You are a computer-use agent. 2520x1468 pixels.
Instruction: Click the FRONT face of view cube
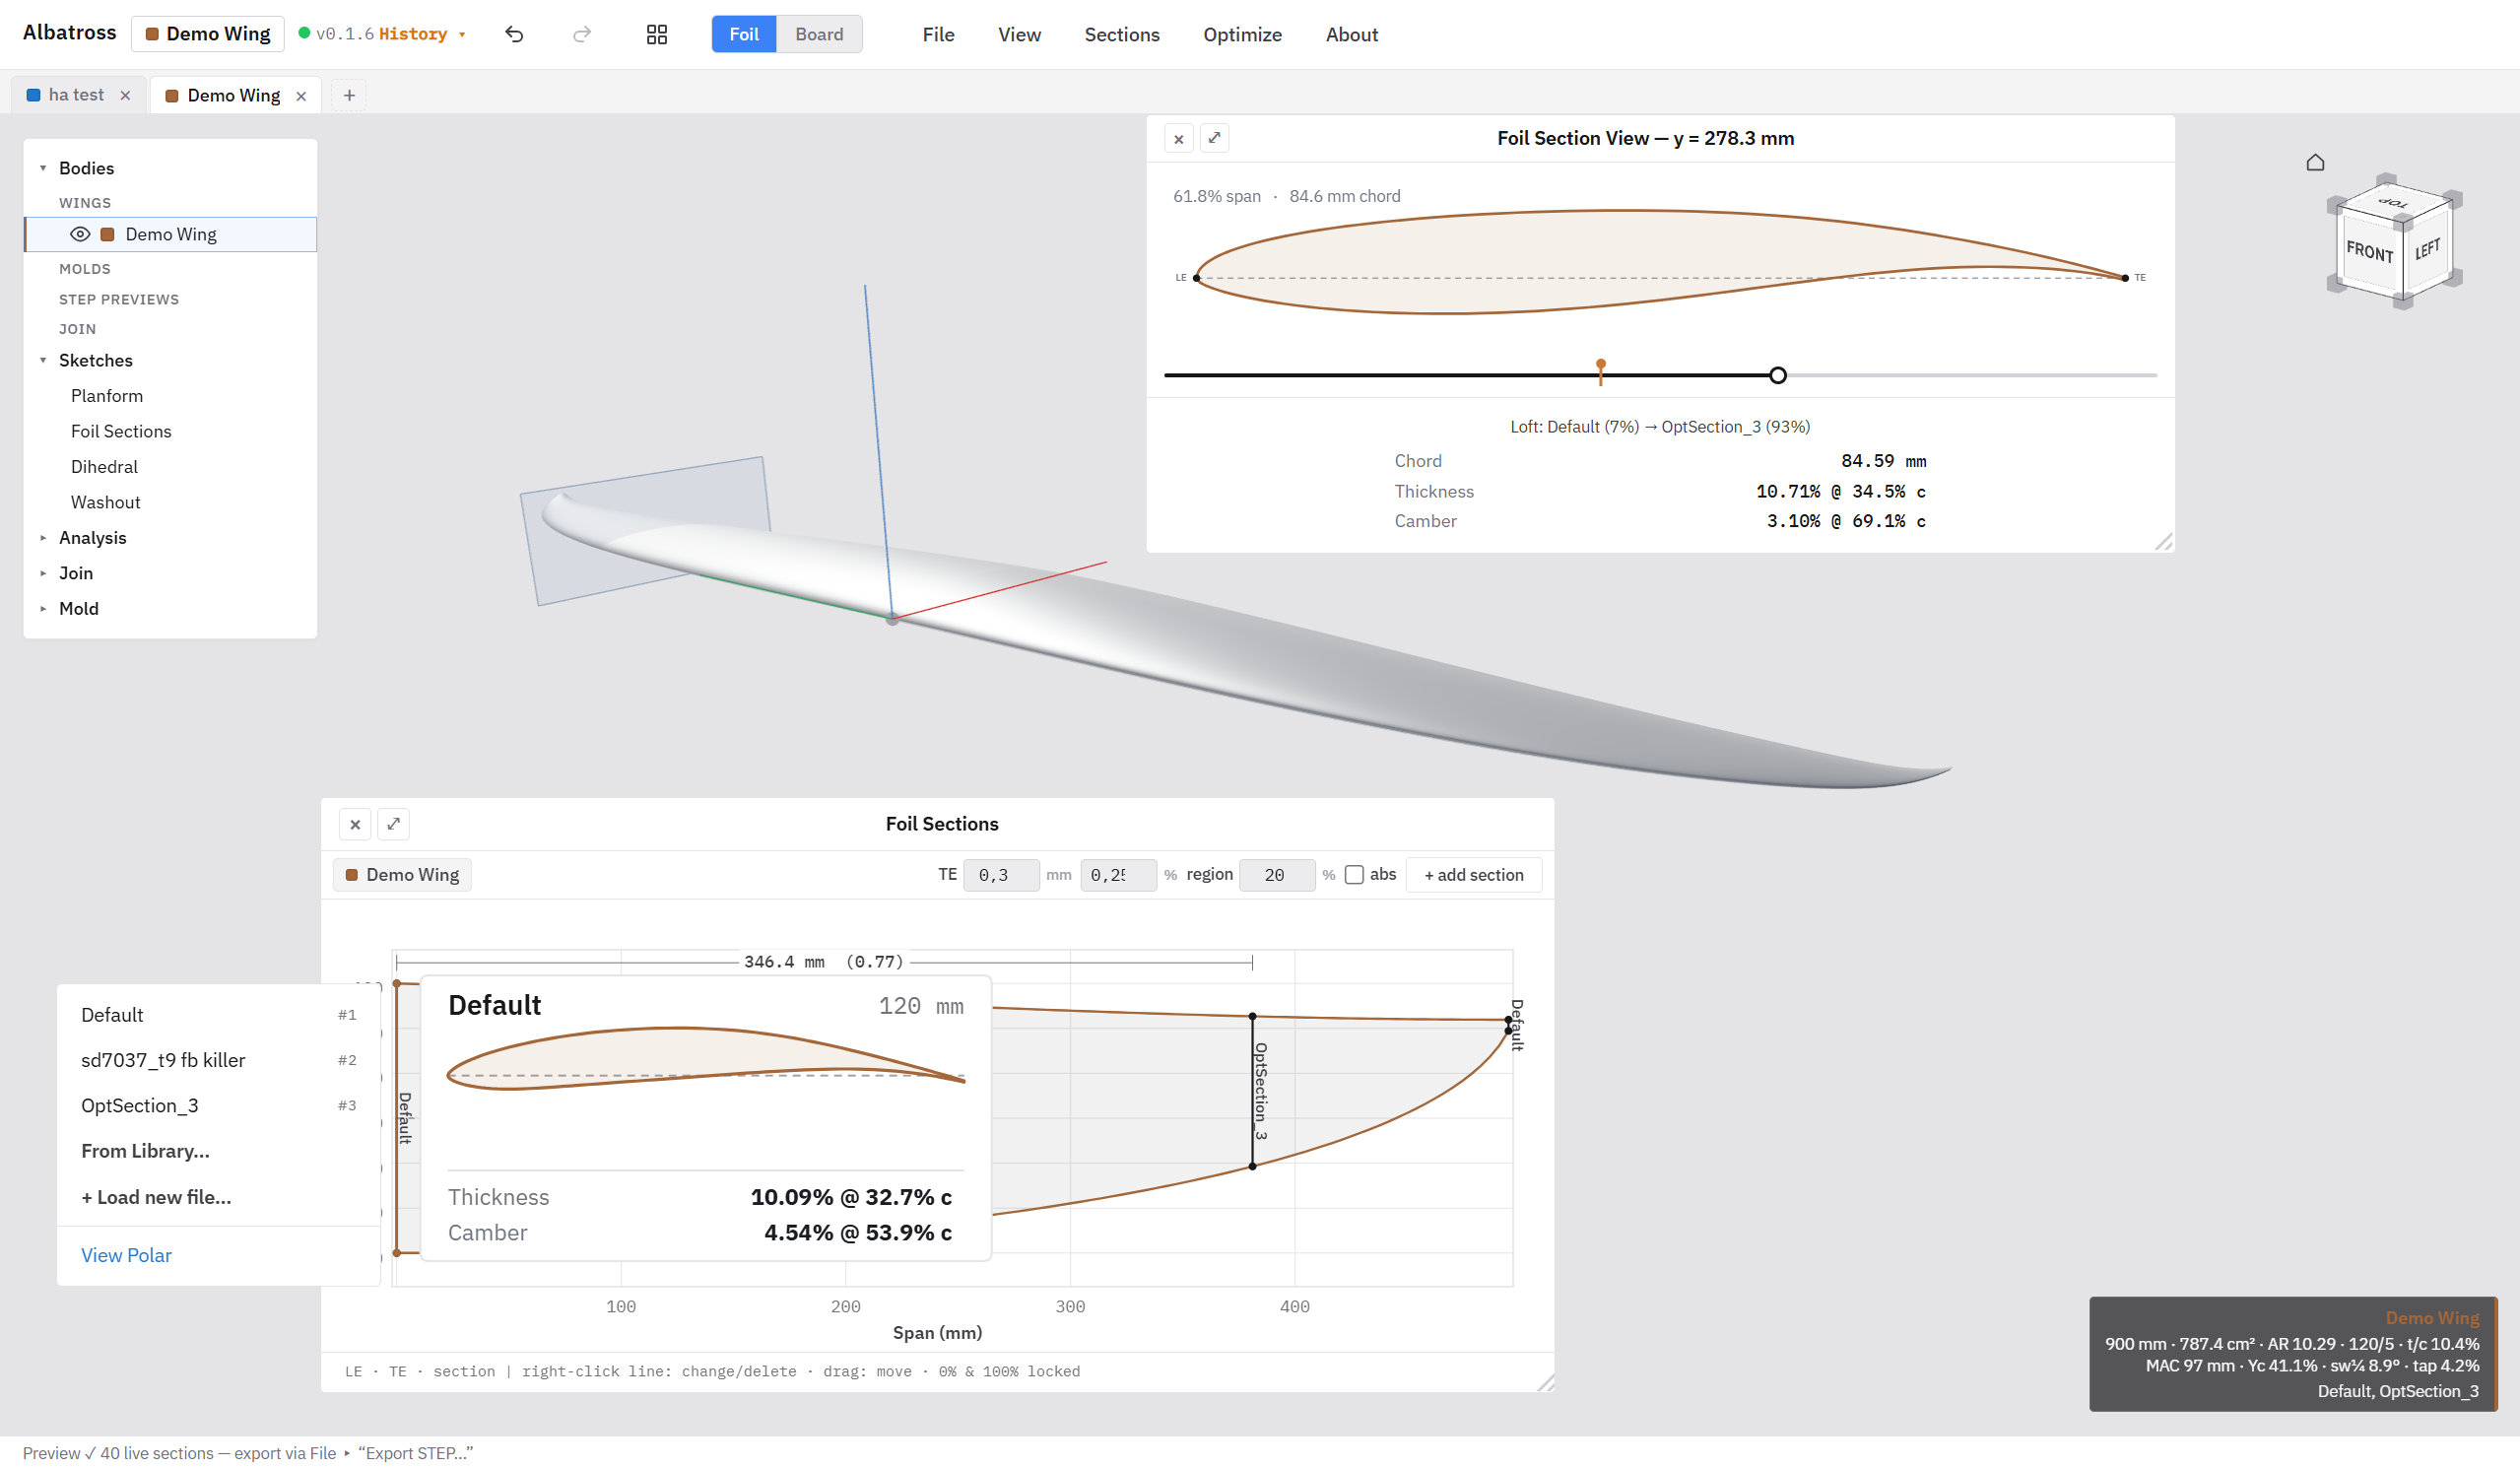(x=2369, y=251)
